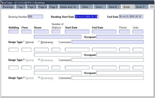Click the tab strip scroll arrows button
Viewport: 155px width, 98px height.
coord(152,7)
